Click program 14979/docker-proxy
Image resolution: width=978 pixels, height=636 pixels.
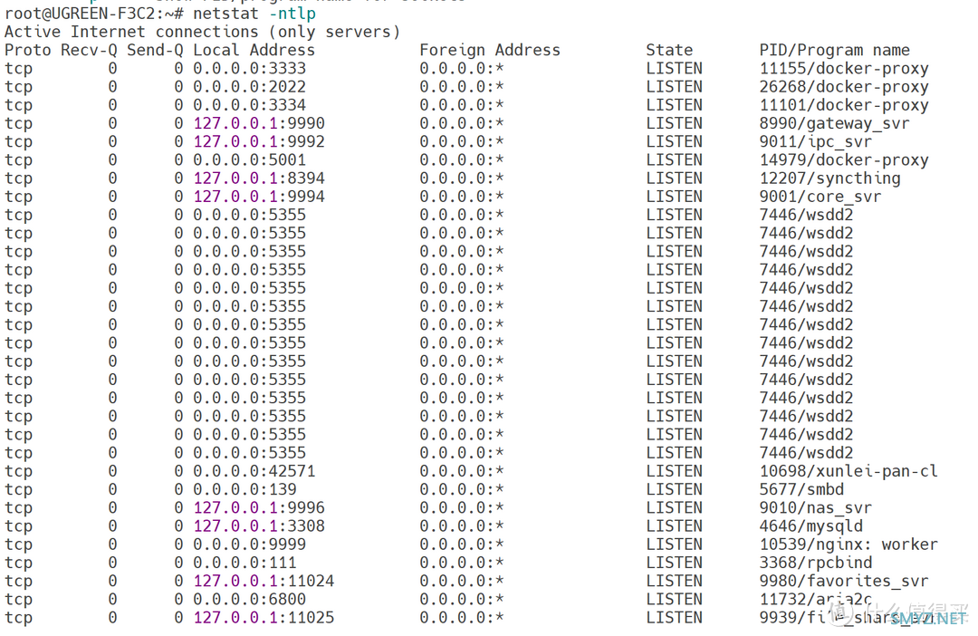click(x=844, y=159)
